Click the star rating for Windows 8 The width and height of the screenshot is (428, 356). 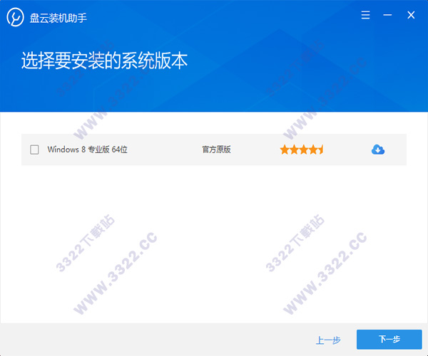point(302,150)
